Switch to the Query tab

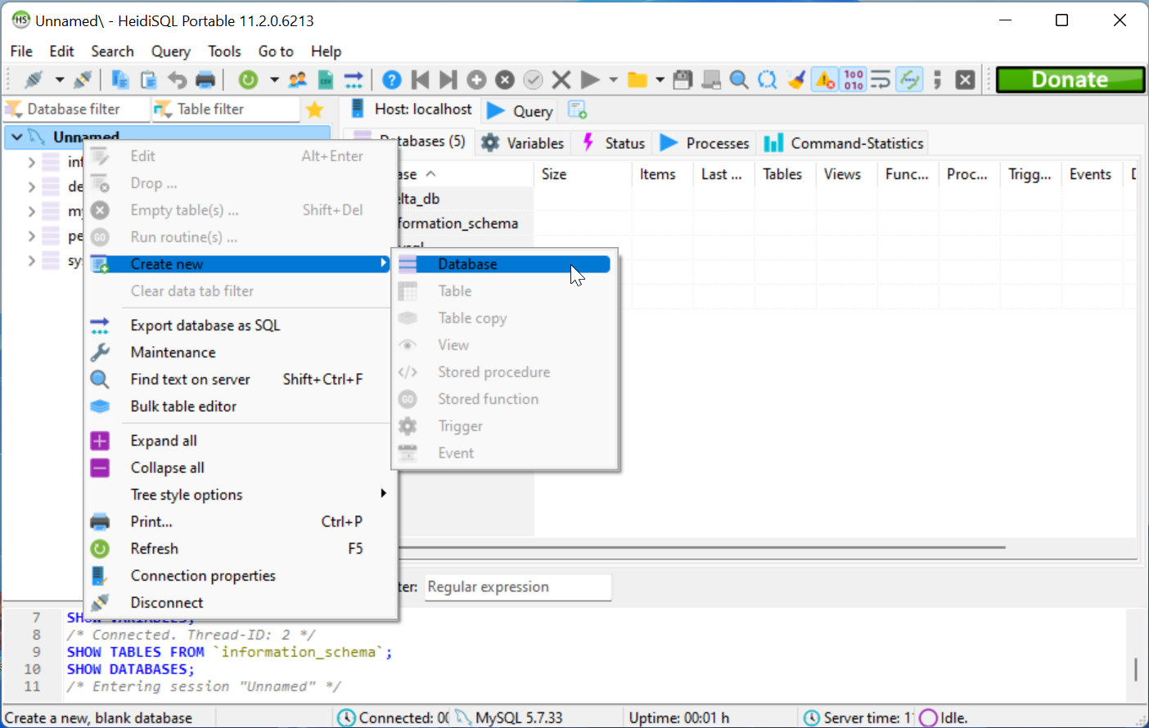click(x=520, y=110)
